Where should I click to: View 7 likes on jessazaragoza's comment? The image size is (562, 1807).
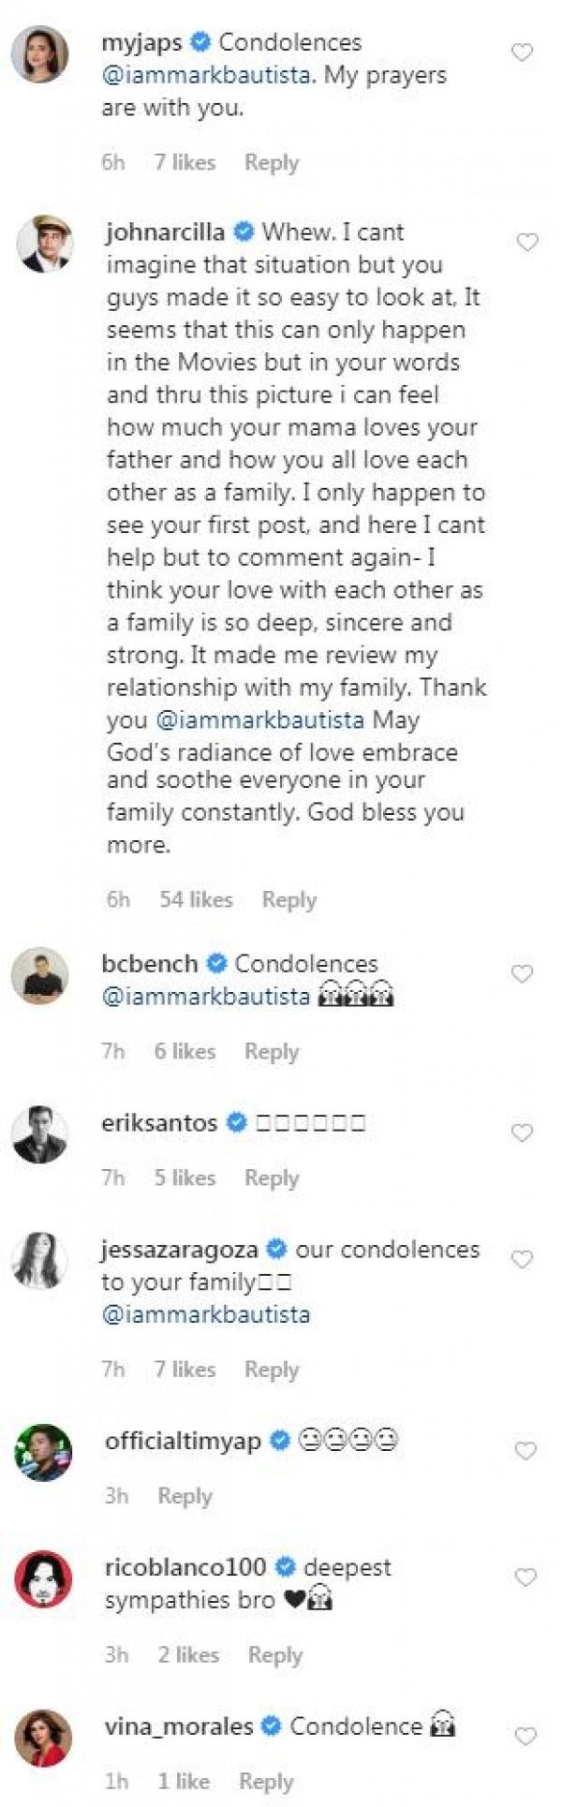coord(185,1370)
